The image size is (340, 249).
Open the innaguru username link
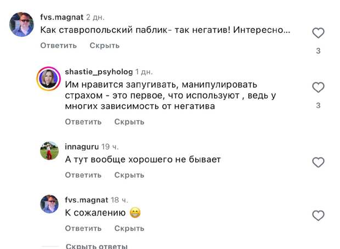[x=82, y=146]
